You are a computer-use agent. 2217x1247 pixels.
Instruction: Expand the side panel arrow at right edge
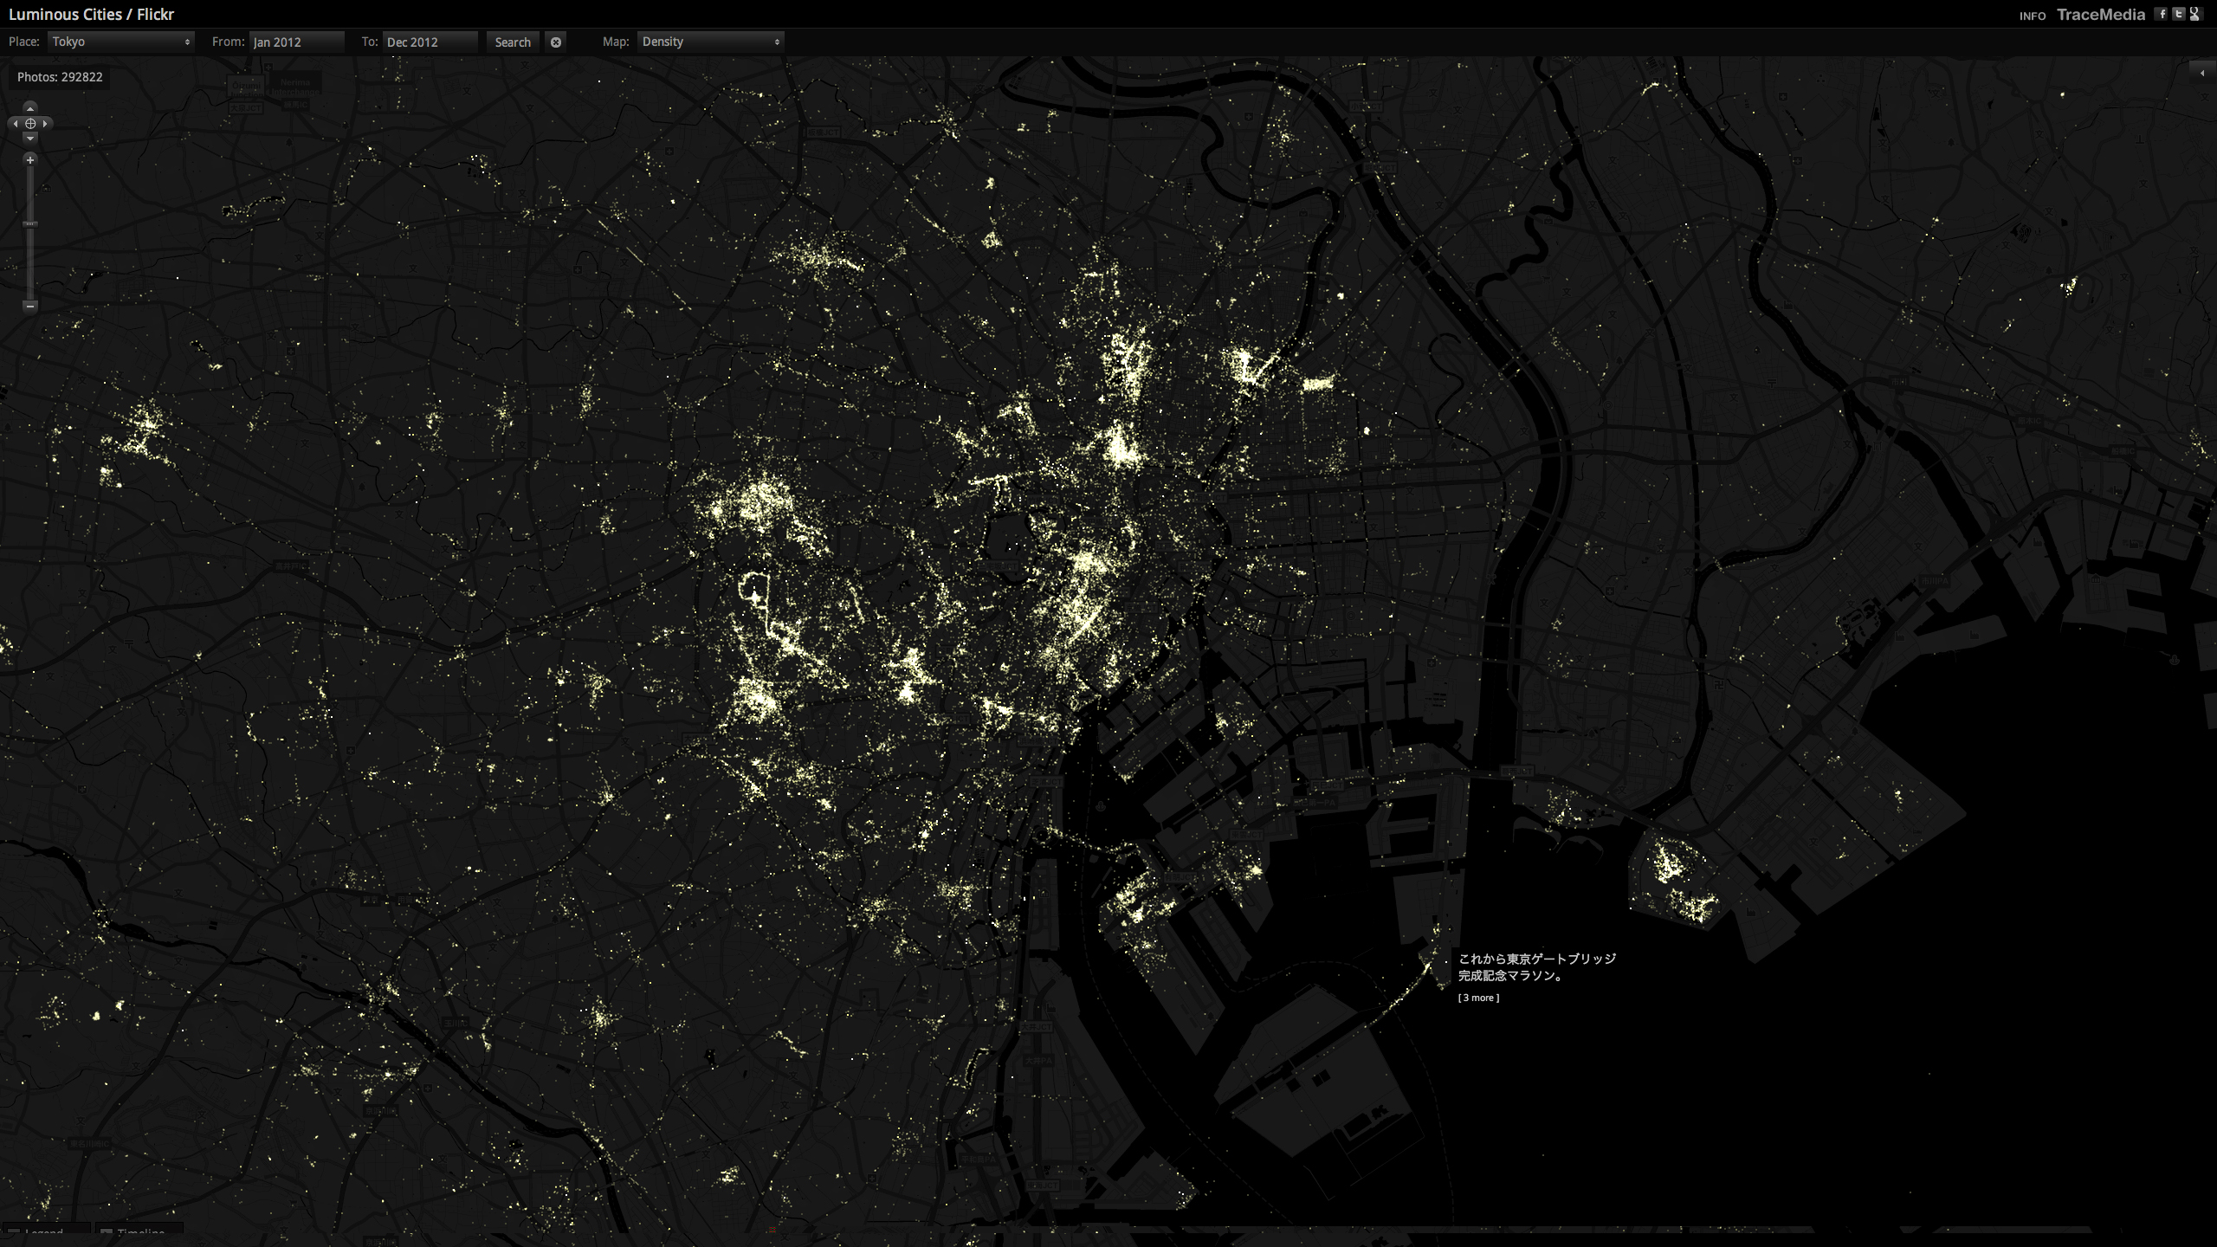(x=2202, y=74)
